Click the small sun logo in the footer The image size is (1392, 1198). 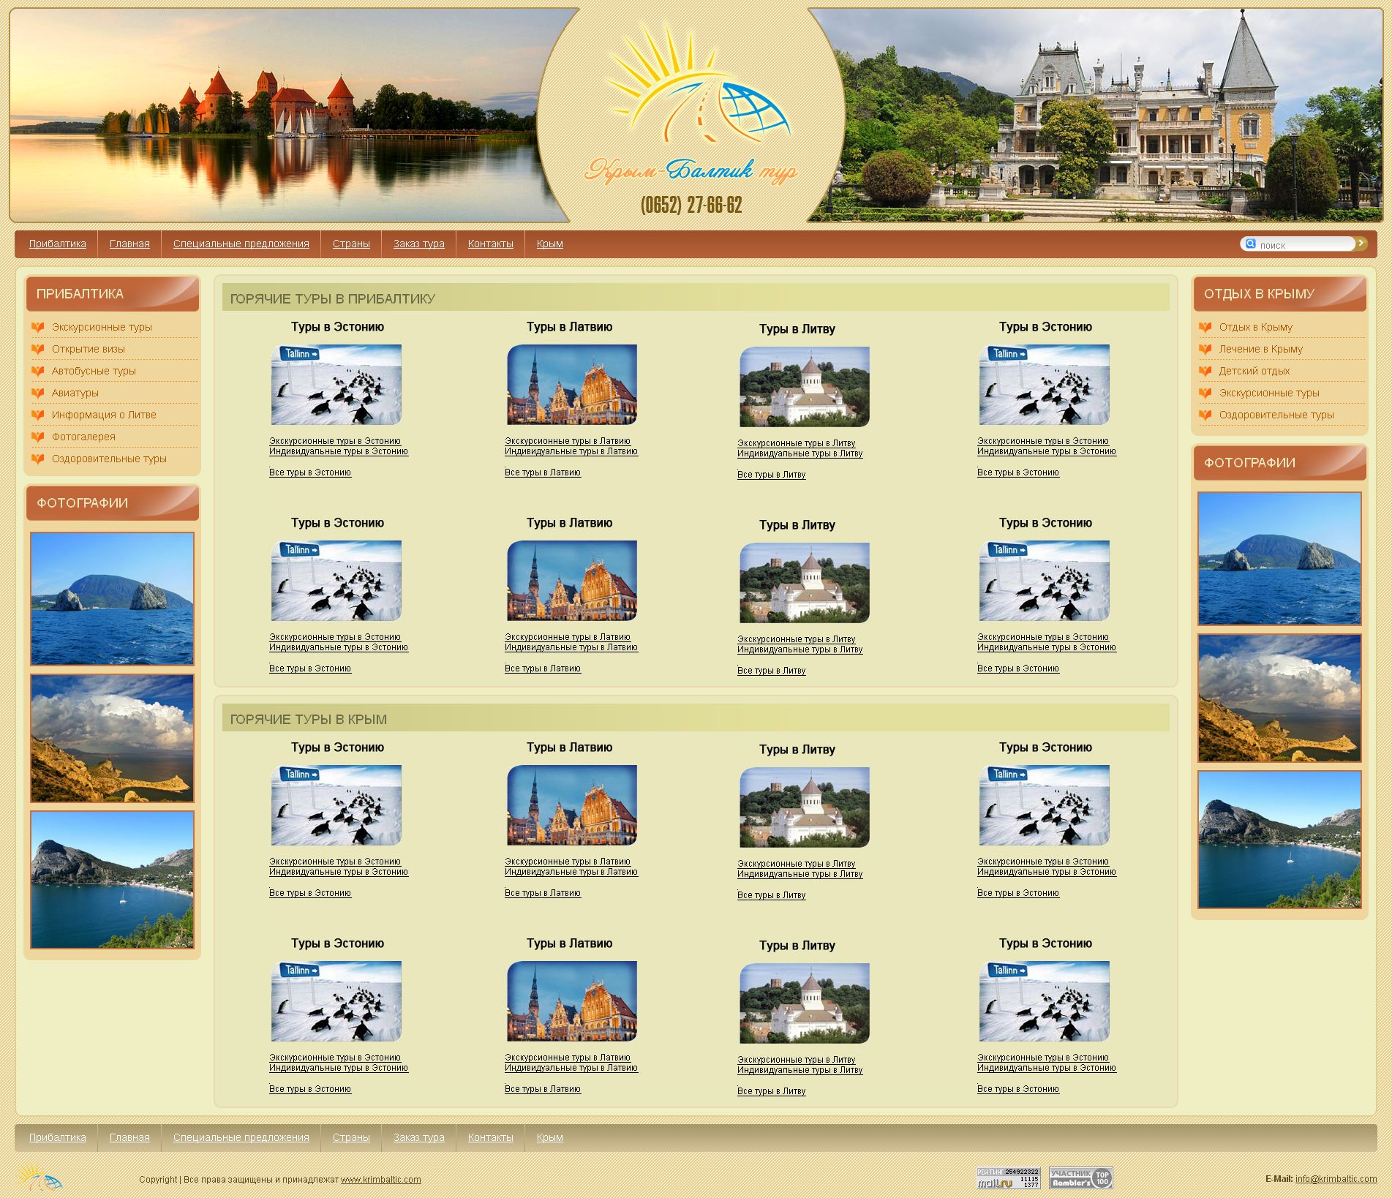[x=40, y=1177]
